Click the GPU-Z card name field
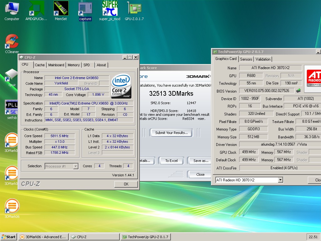 click(271, 68)
